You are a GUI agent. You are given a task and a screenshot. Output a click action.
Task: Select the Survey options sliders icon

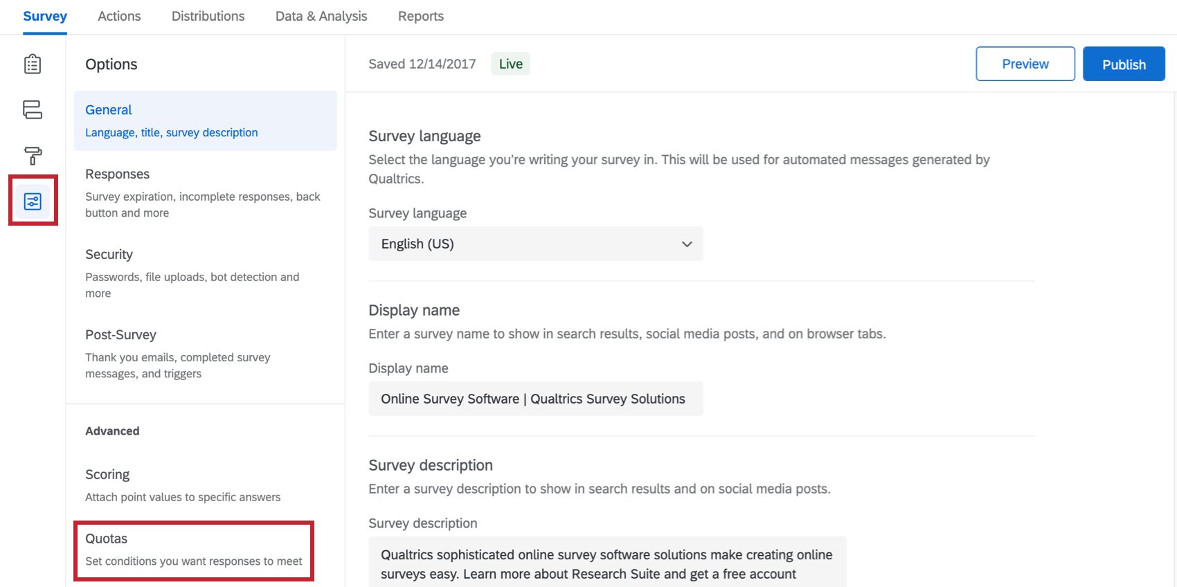tap(33, 201)
